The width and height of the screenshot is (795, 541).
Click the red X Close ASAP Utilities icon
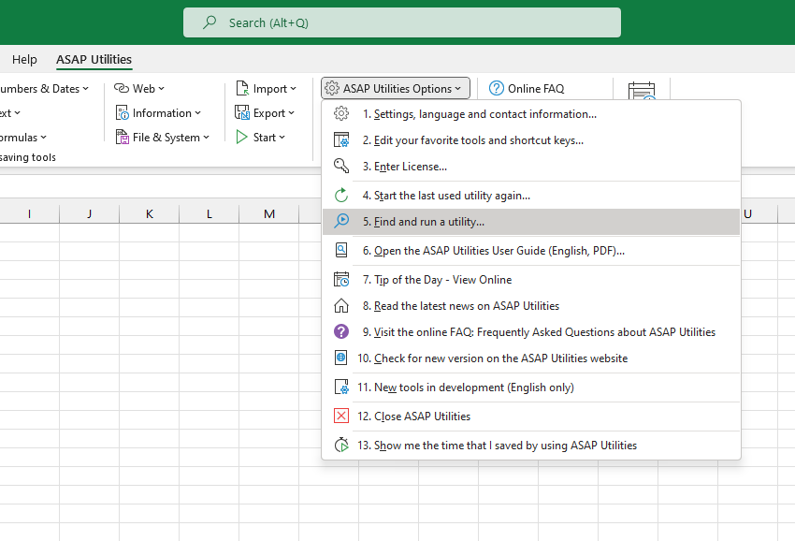341,416
